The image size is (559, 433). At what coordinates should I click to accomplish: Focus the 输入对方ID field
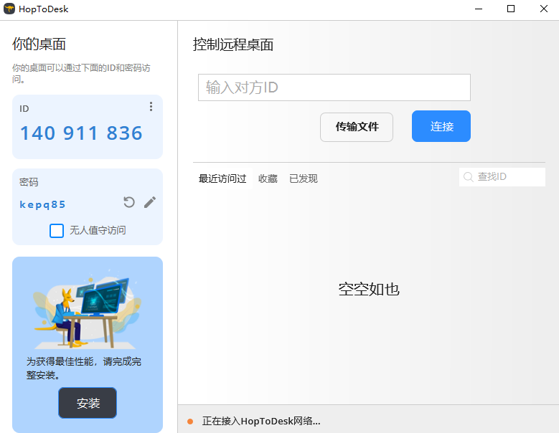334,87
